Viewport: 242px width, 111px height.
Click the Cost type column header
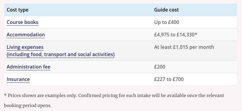(x=18, y=10)
